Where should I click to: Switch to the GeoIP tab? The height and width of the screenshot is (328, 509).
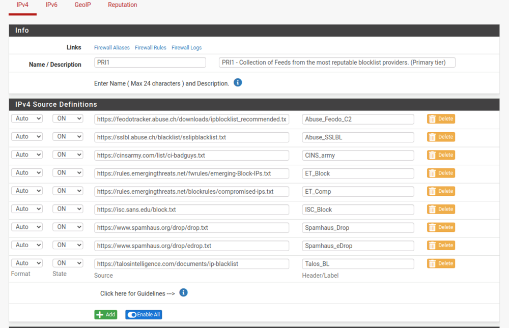82,5
